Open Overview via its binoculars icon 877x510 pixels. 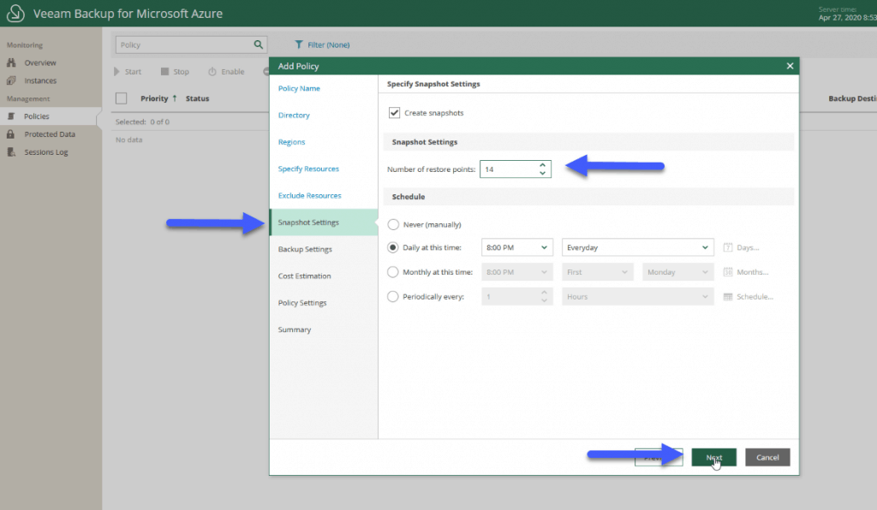point(11,62)
